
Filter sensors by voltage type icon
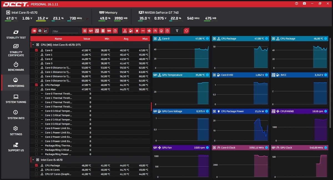coord(131,31)
